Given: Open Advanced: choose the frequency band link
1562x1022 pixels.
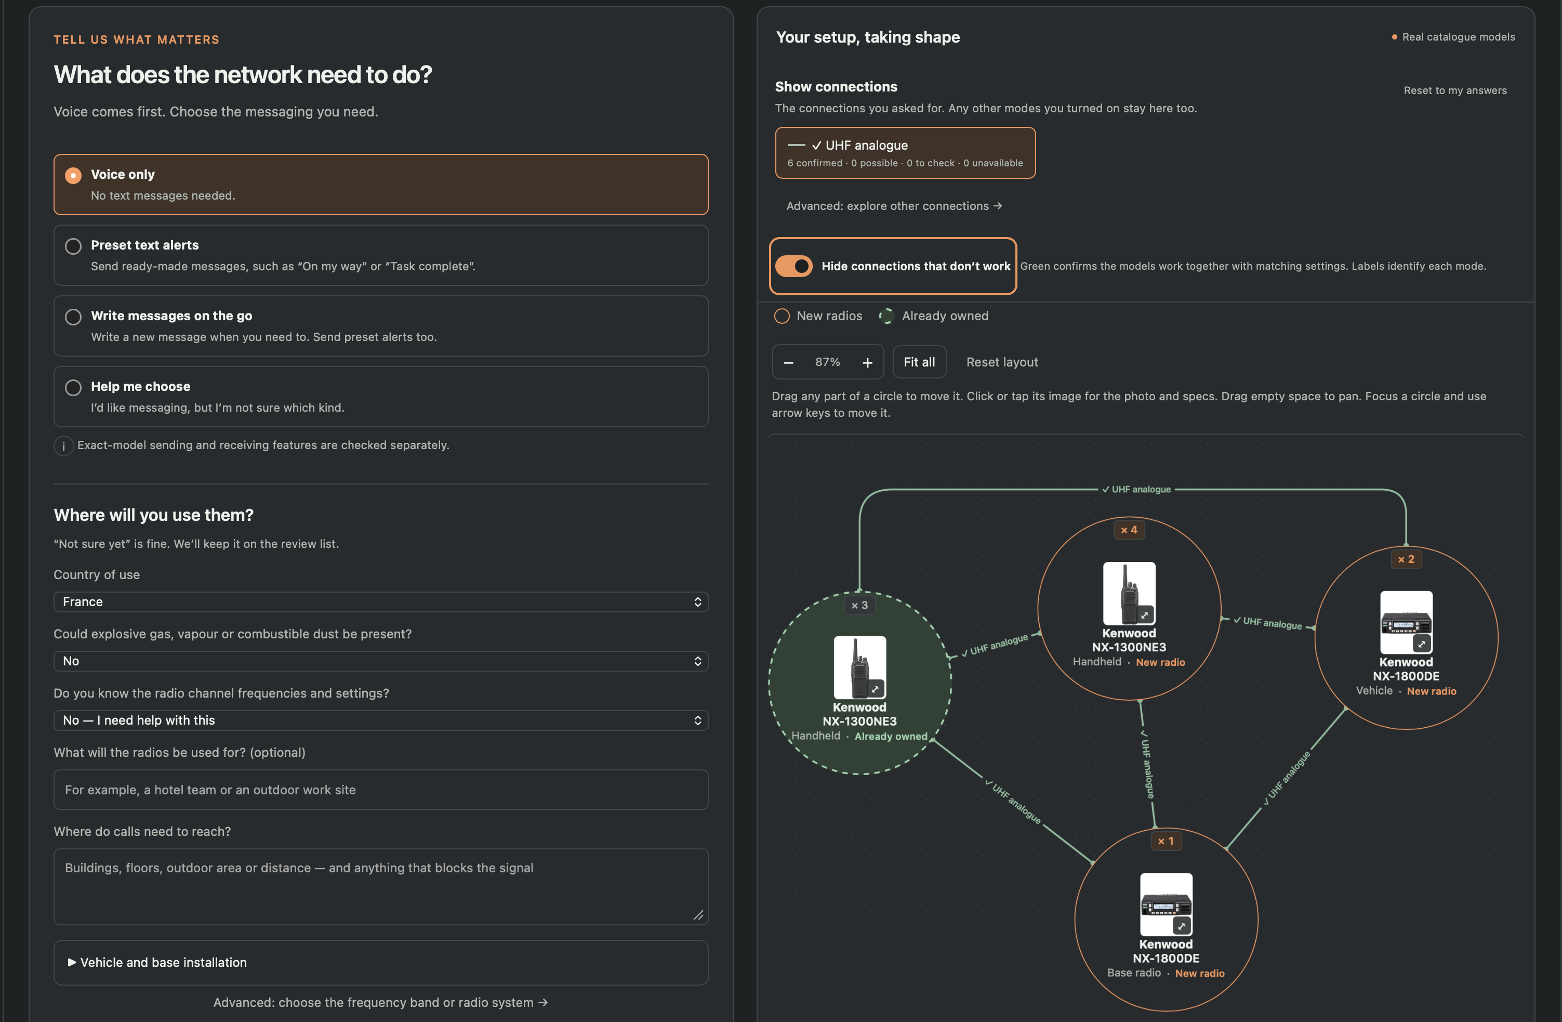Looking at the screenshot, I should [381, 1002].
